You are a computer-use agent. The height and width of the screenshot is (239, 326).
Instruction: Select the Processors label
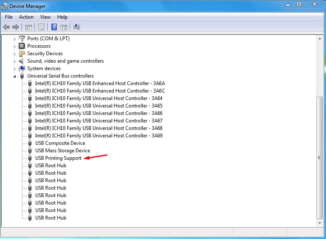point(39,46)
